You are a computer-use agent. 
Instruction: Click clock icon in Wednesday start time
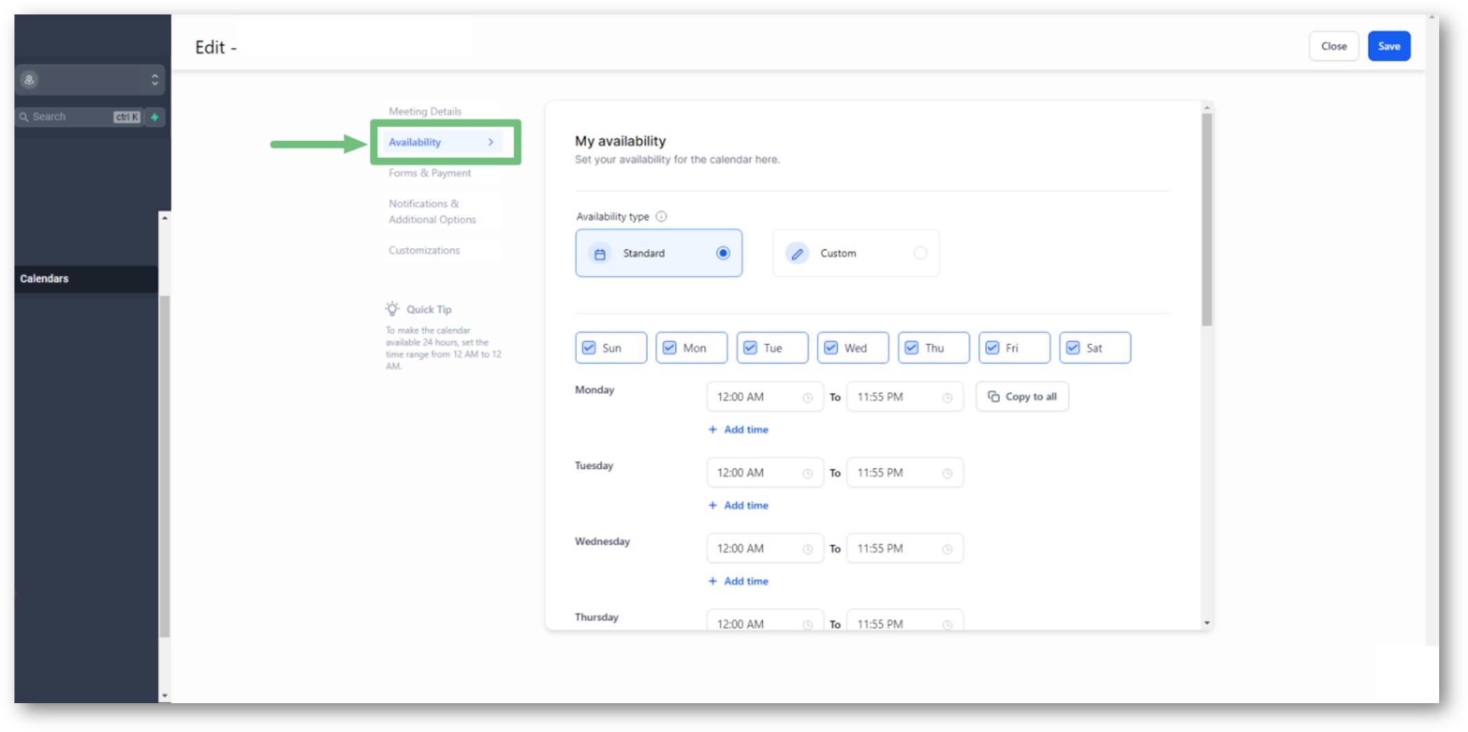click(808, 549)
